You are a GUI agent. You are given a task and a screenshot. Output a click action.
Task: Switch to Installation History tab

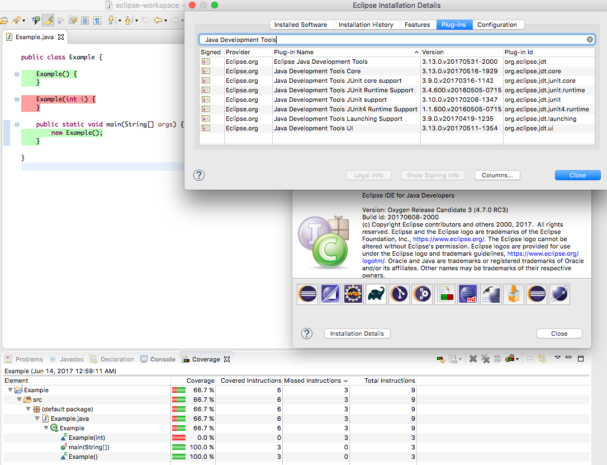click(366, 25)
